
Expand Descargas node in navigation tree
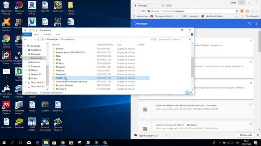[x=26, y=54]
